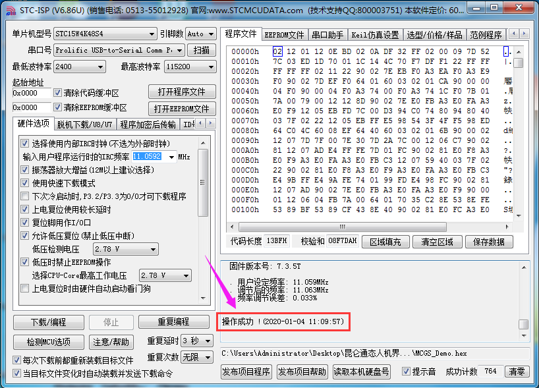Click 下载/编程 button

(x=49, y=322)
